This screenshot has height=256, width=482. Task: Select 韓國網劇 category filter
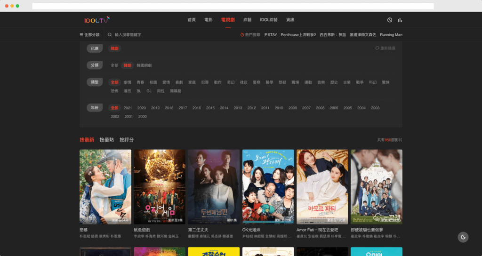pos(144,65)
